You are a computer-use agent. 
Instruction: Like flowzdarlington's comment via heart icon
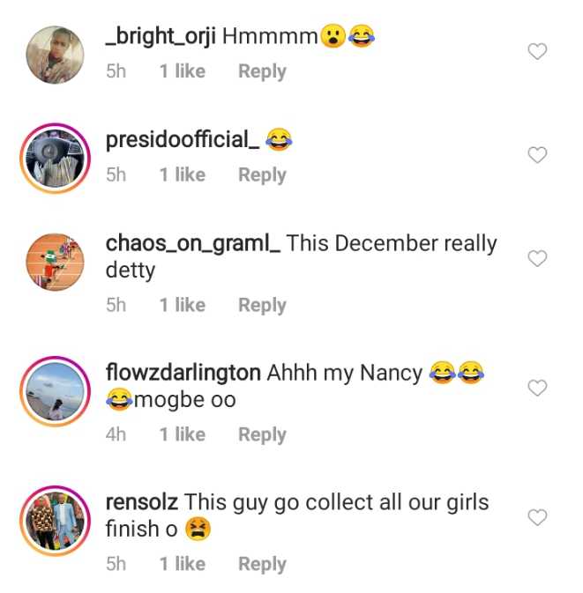coord(536,388)
